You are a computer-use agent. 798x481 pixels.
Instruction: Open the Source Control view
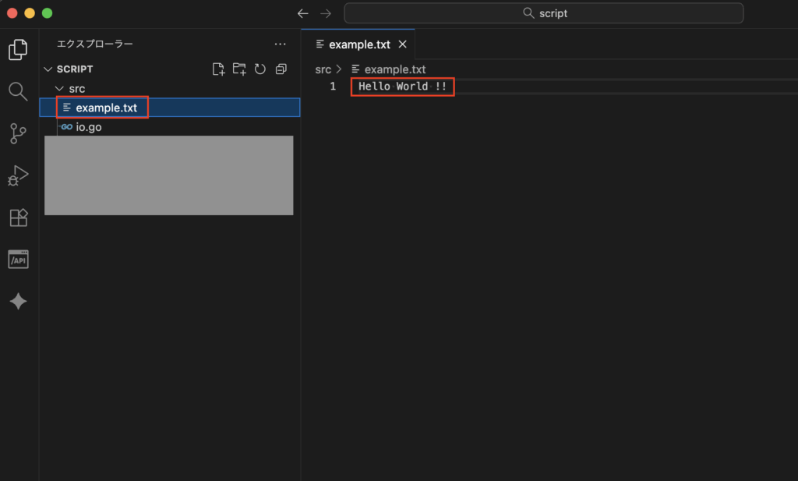tap(18, 133)
